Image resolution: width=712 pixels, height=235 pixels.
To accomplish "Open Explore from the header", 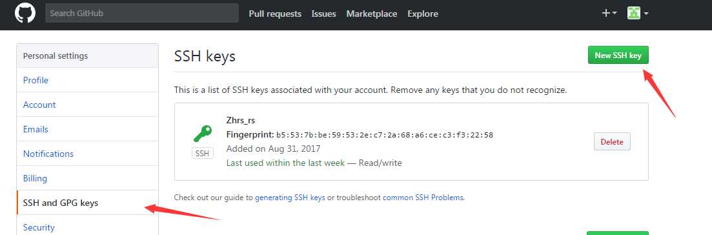I will (423, 14).
